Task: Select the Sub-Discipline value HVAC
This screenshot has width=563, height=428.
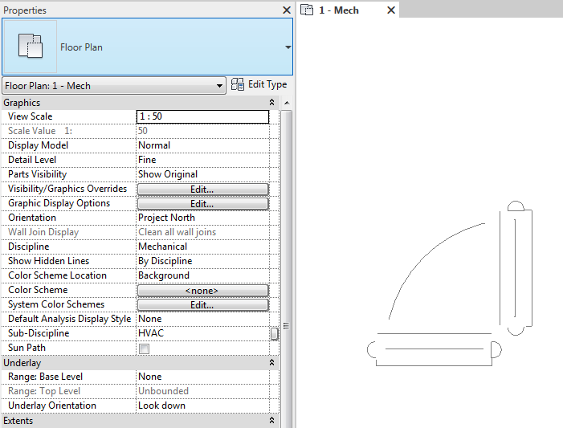Action: [x=203, y=333]
